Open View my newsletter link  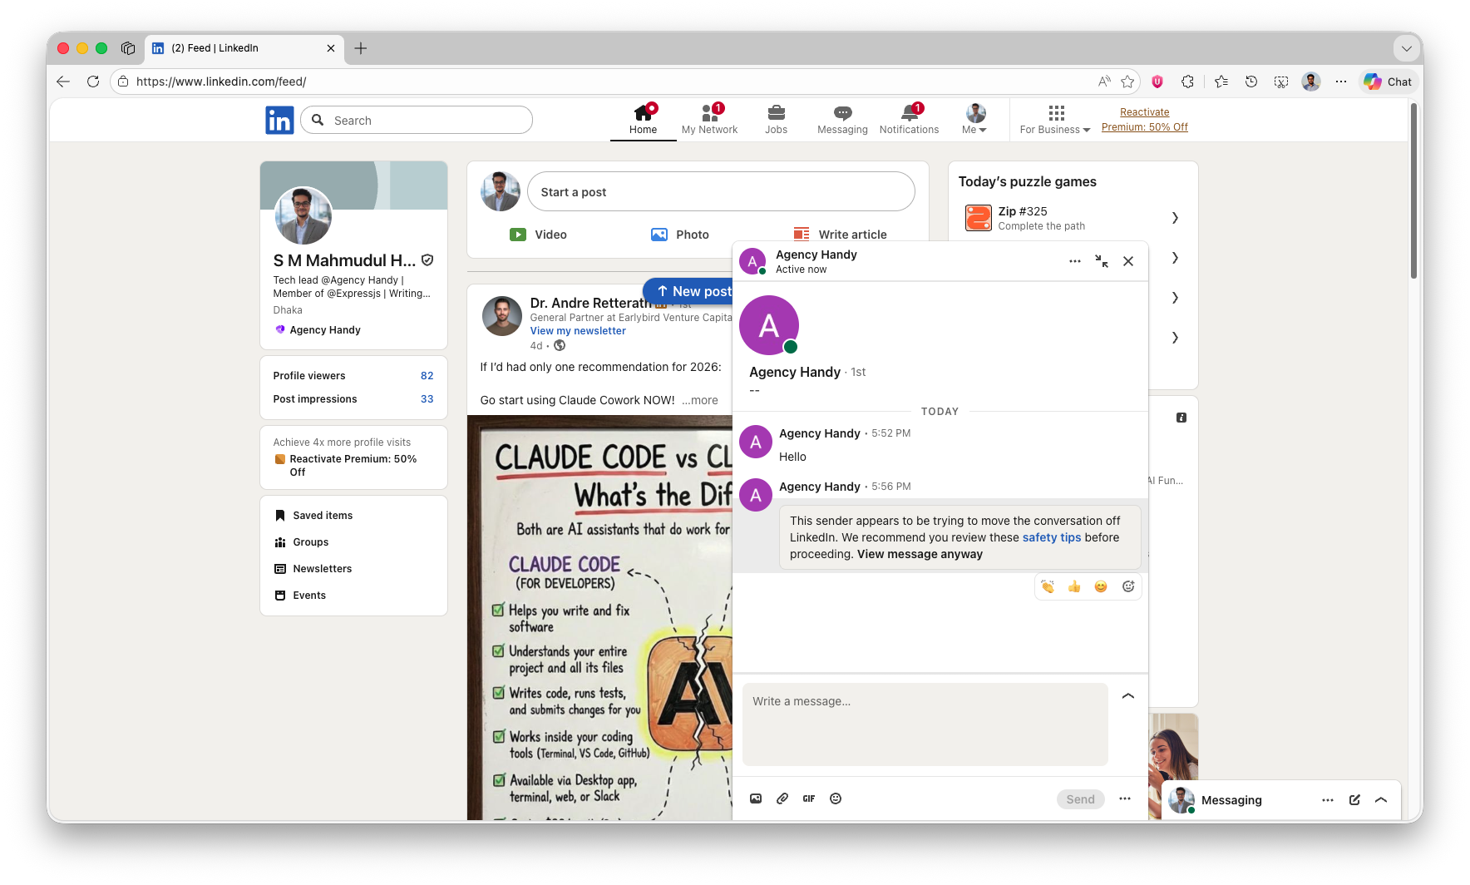(x=578, y=331)
